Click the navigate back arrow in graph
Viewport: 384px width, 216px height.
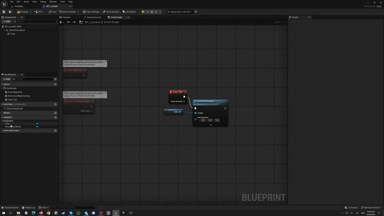click(68, 22)
